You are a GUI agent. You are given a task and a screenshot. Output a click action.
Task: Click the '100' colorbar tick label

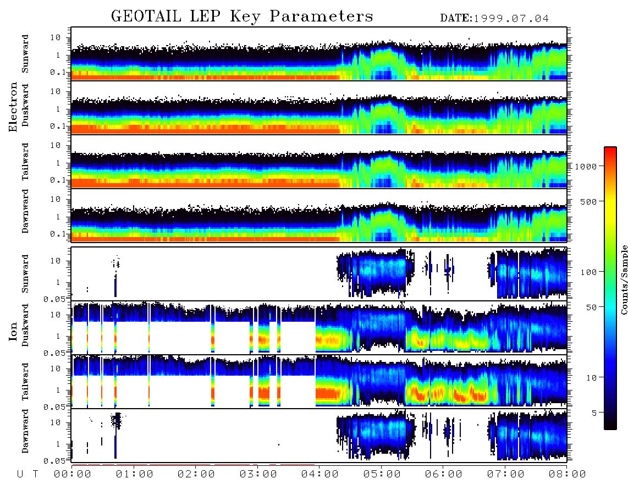click(x=589, y=272)
